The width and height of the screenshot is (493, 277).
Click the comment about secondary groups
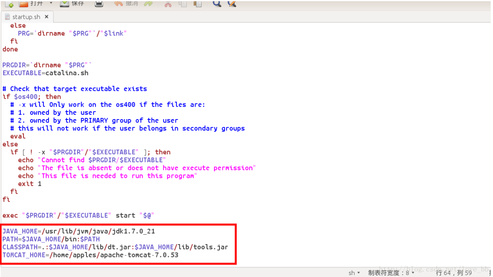127,128
